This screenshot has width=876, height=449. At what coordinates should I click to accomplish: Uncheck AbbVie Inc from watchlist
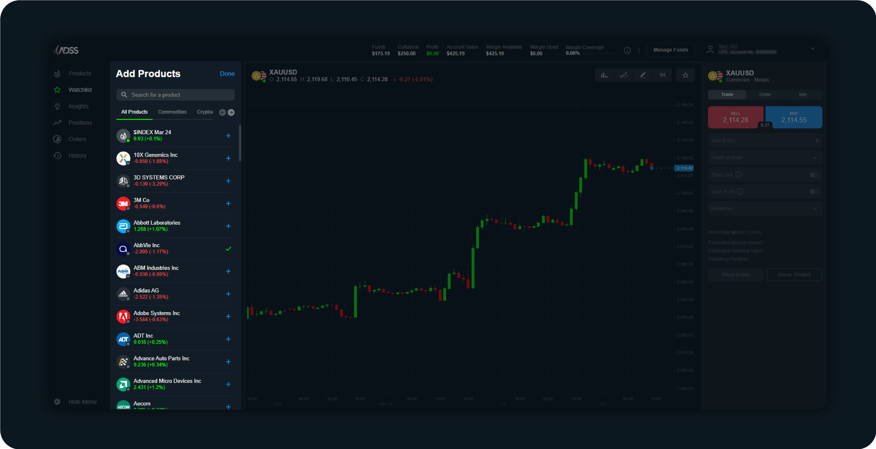point(228,248)
